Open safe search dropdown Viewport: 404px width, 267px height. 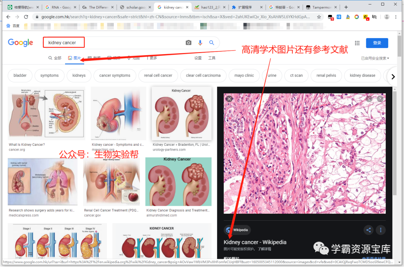click(x=375, y=58)
